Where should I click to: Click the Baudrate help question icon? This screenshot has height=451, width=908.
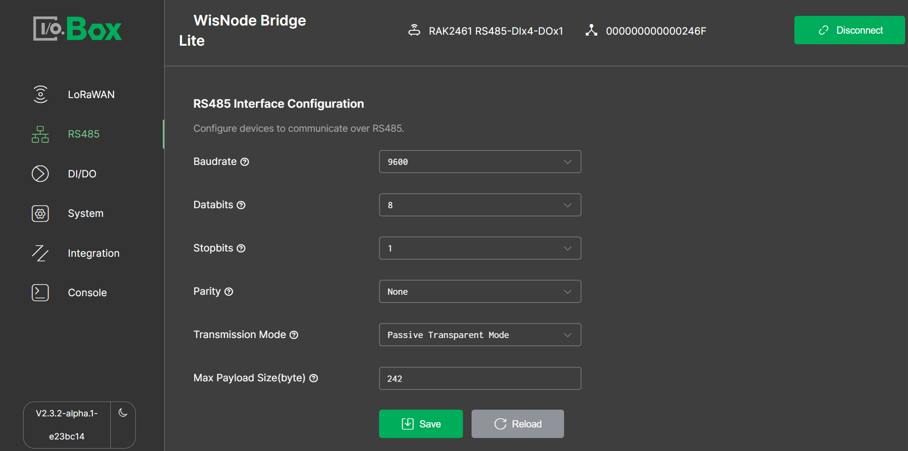[245, 162]
